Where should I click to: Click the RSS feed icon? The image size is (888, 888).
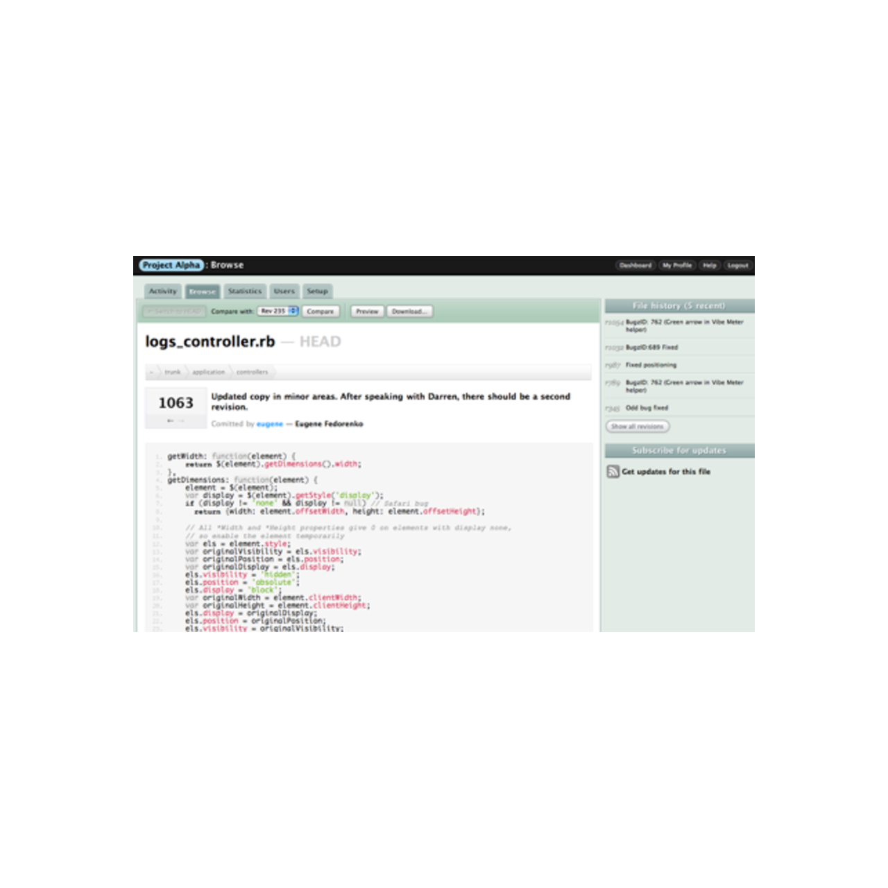[x=613, y=472]
